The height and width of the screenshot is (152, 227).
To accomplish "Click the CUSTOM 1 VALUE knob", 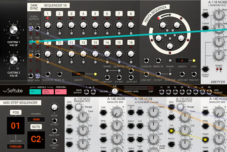I will pyautogui.click(x=14, y=30).
